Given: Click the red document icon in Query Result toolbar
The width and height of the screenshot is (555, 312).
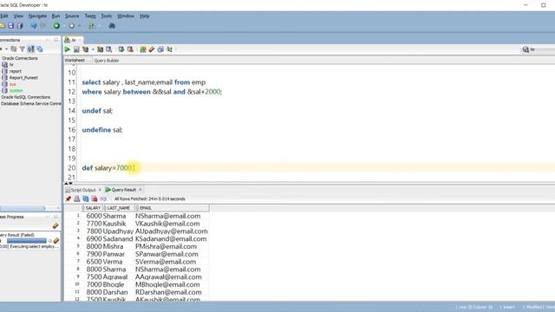Looking at the screenshot, I should 95,198.
